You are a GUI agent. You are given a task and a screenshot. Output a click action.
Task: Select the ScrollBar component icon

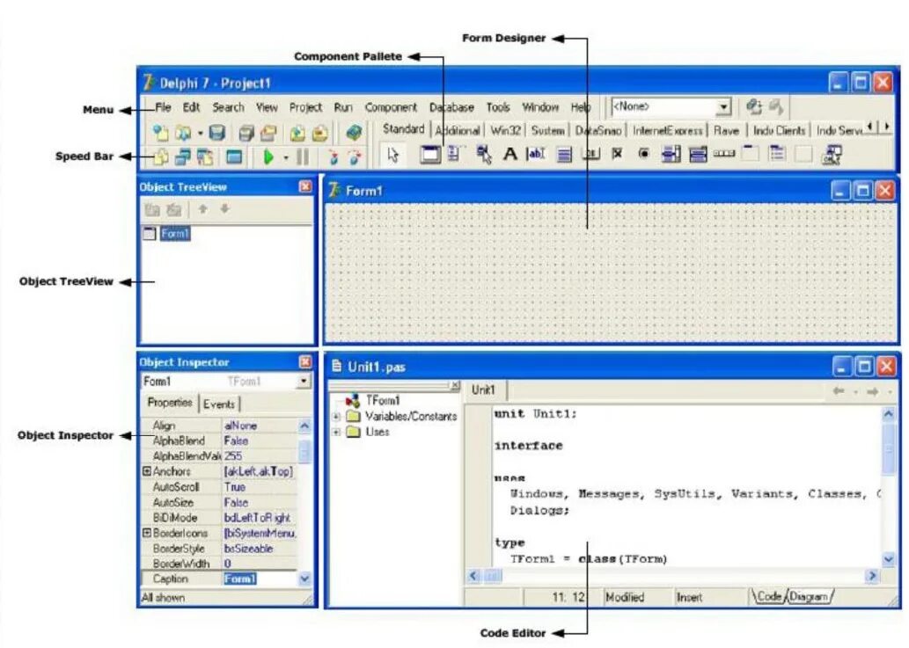point(723,154)
